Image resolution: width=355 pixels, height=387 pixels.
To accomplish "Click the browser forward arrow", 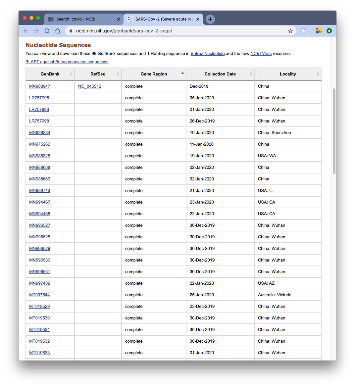I will [36, 31].
